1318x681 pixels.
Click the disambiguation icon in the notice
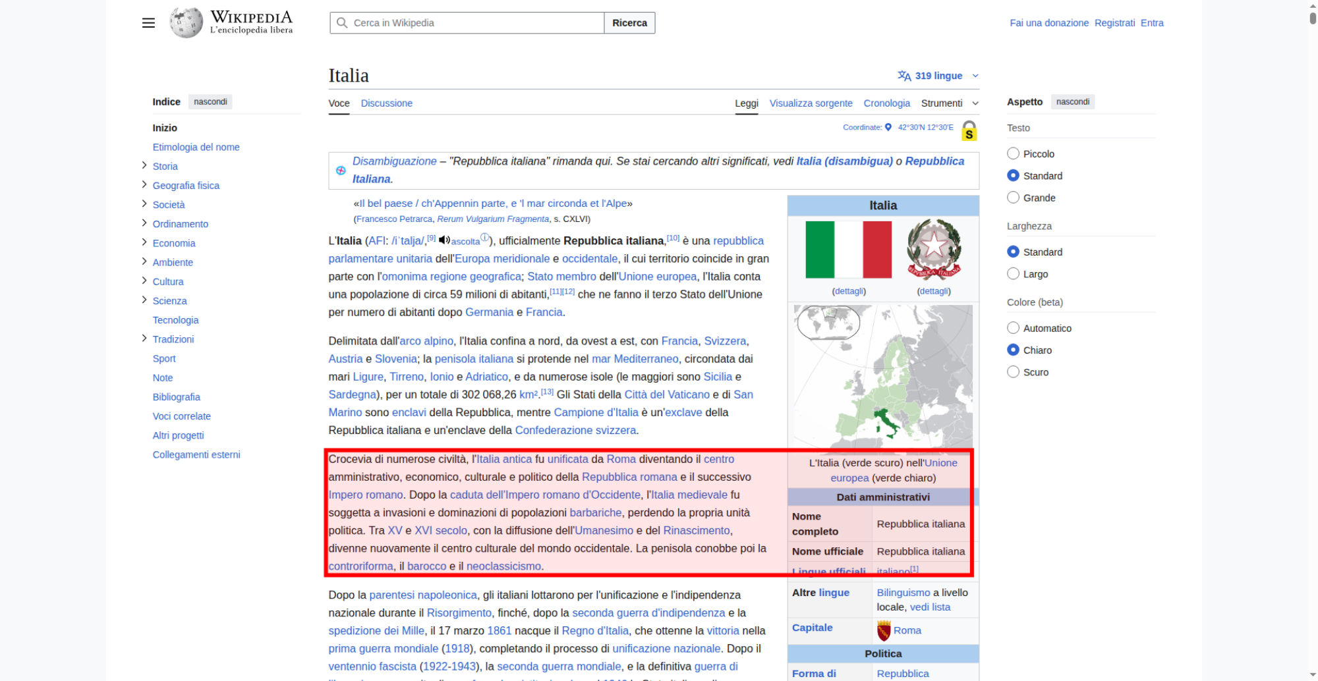(341, 171)
